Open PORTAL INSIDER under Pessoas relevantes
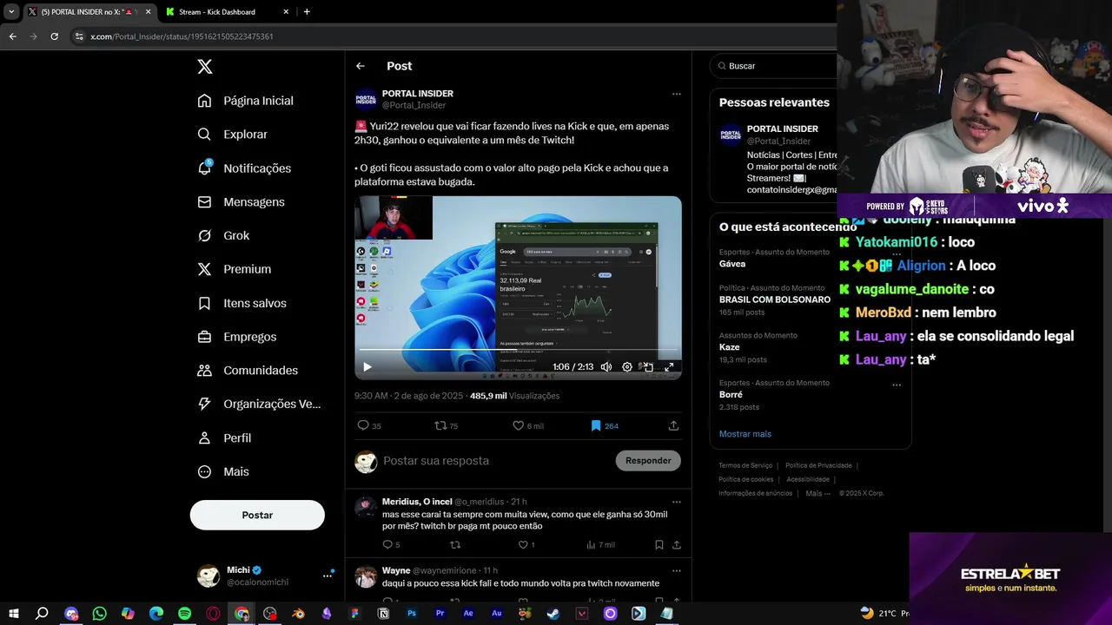 [x=782, y=128]
